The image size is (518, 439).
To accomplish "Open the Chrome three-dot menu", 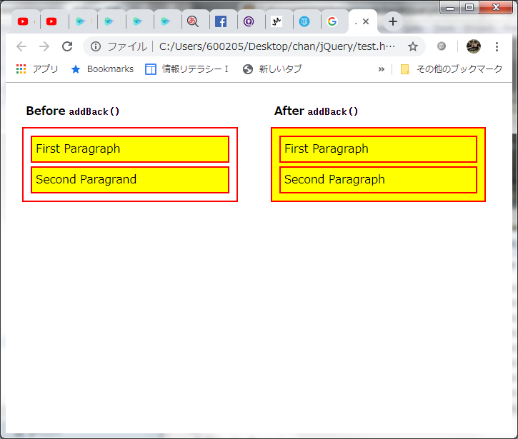I will pos(497,46).
